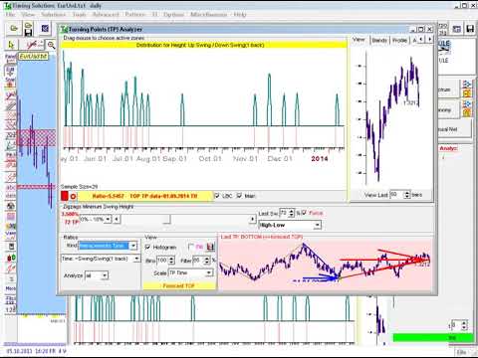Viewport: 478px width, 358px height.
Task: Click the red circle icon beside Ratio text
Action: (73, 196)
